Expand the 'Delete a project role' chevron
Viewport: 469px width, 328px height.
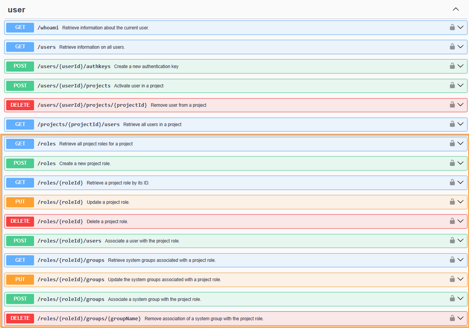(x=460, y=221)
